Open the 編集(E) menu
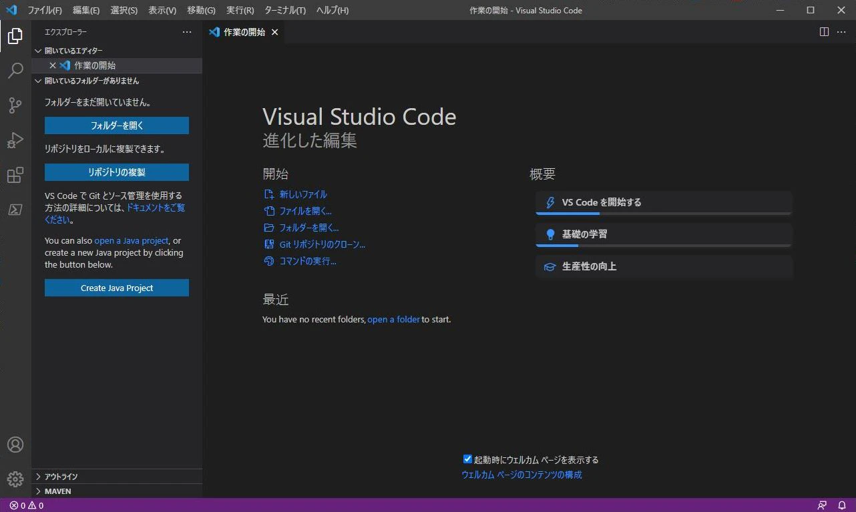Viewport: 856px width, 512px height. [x=86, y=10]
